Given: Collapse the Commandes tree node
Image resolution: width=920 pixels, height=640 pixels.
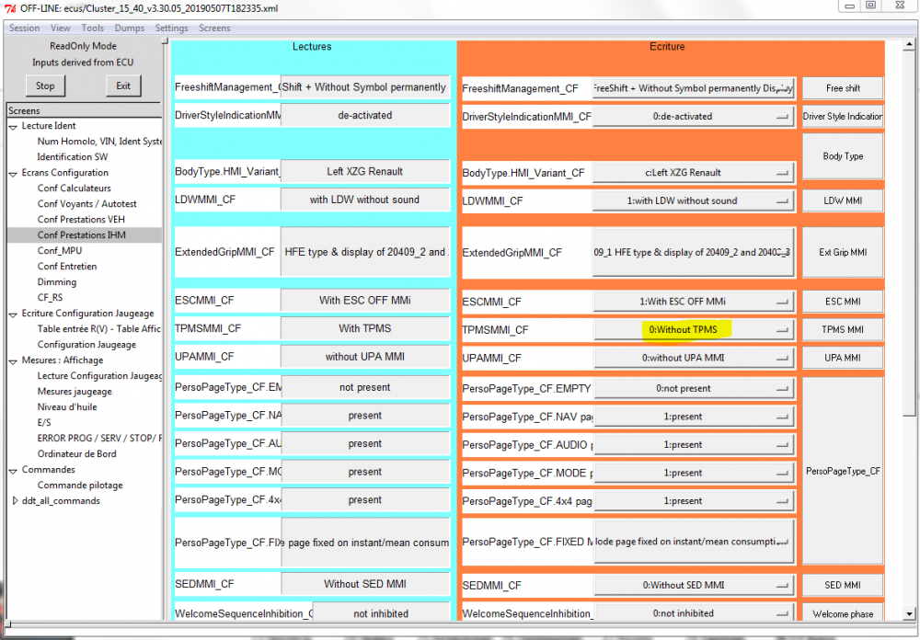Looking at the screenshot, I should [14, 470].
